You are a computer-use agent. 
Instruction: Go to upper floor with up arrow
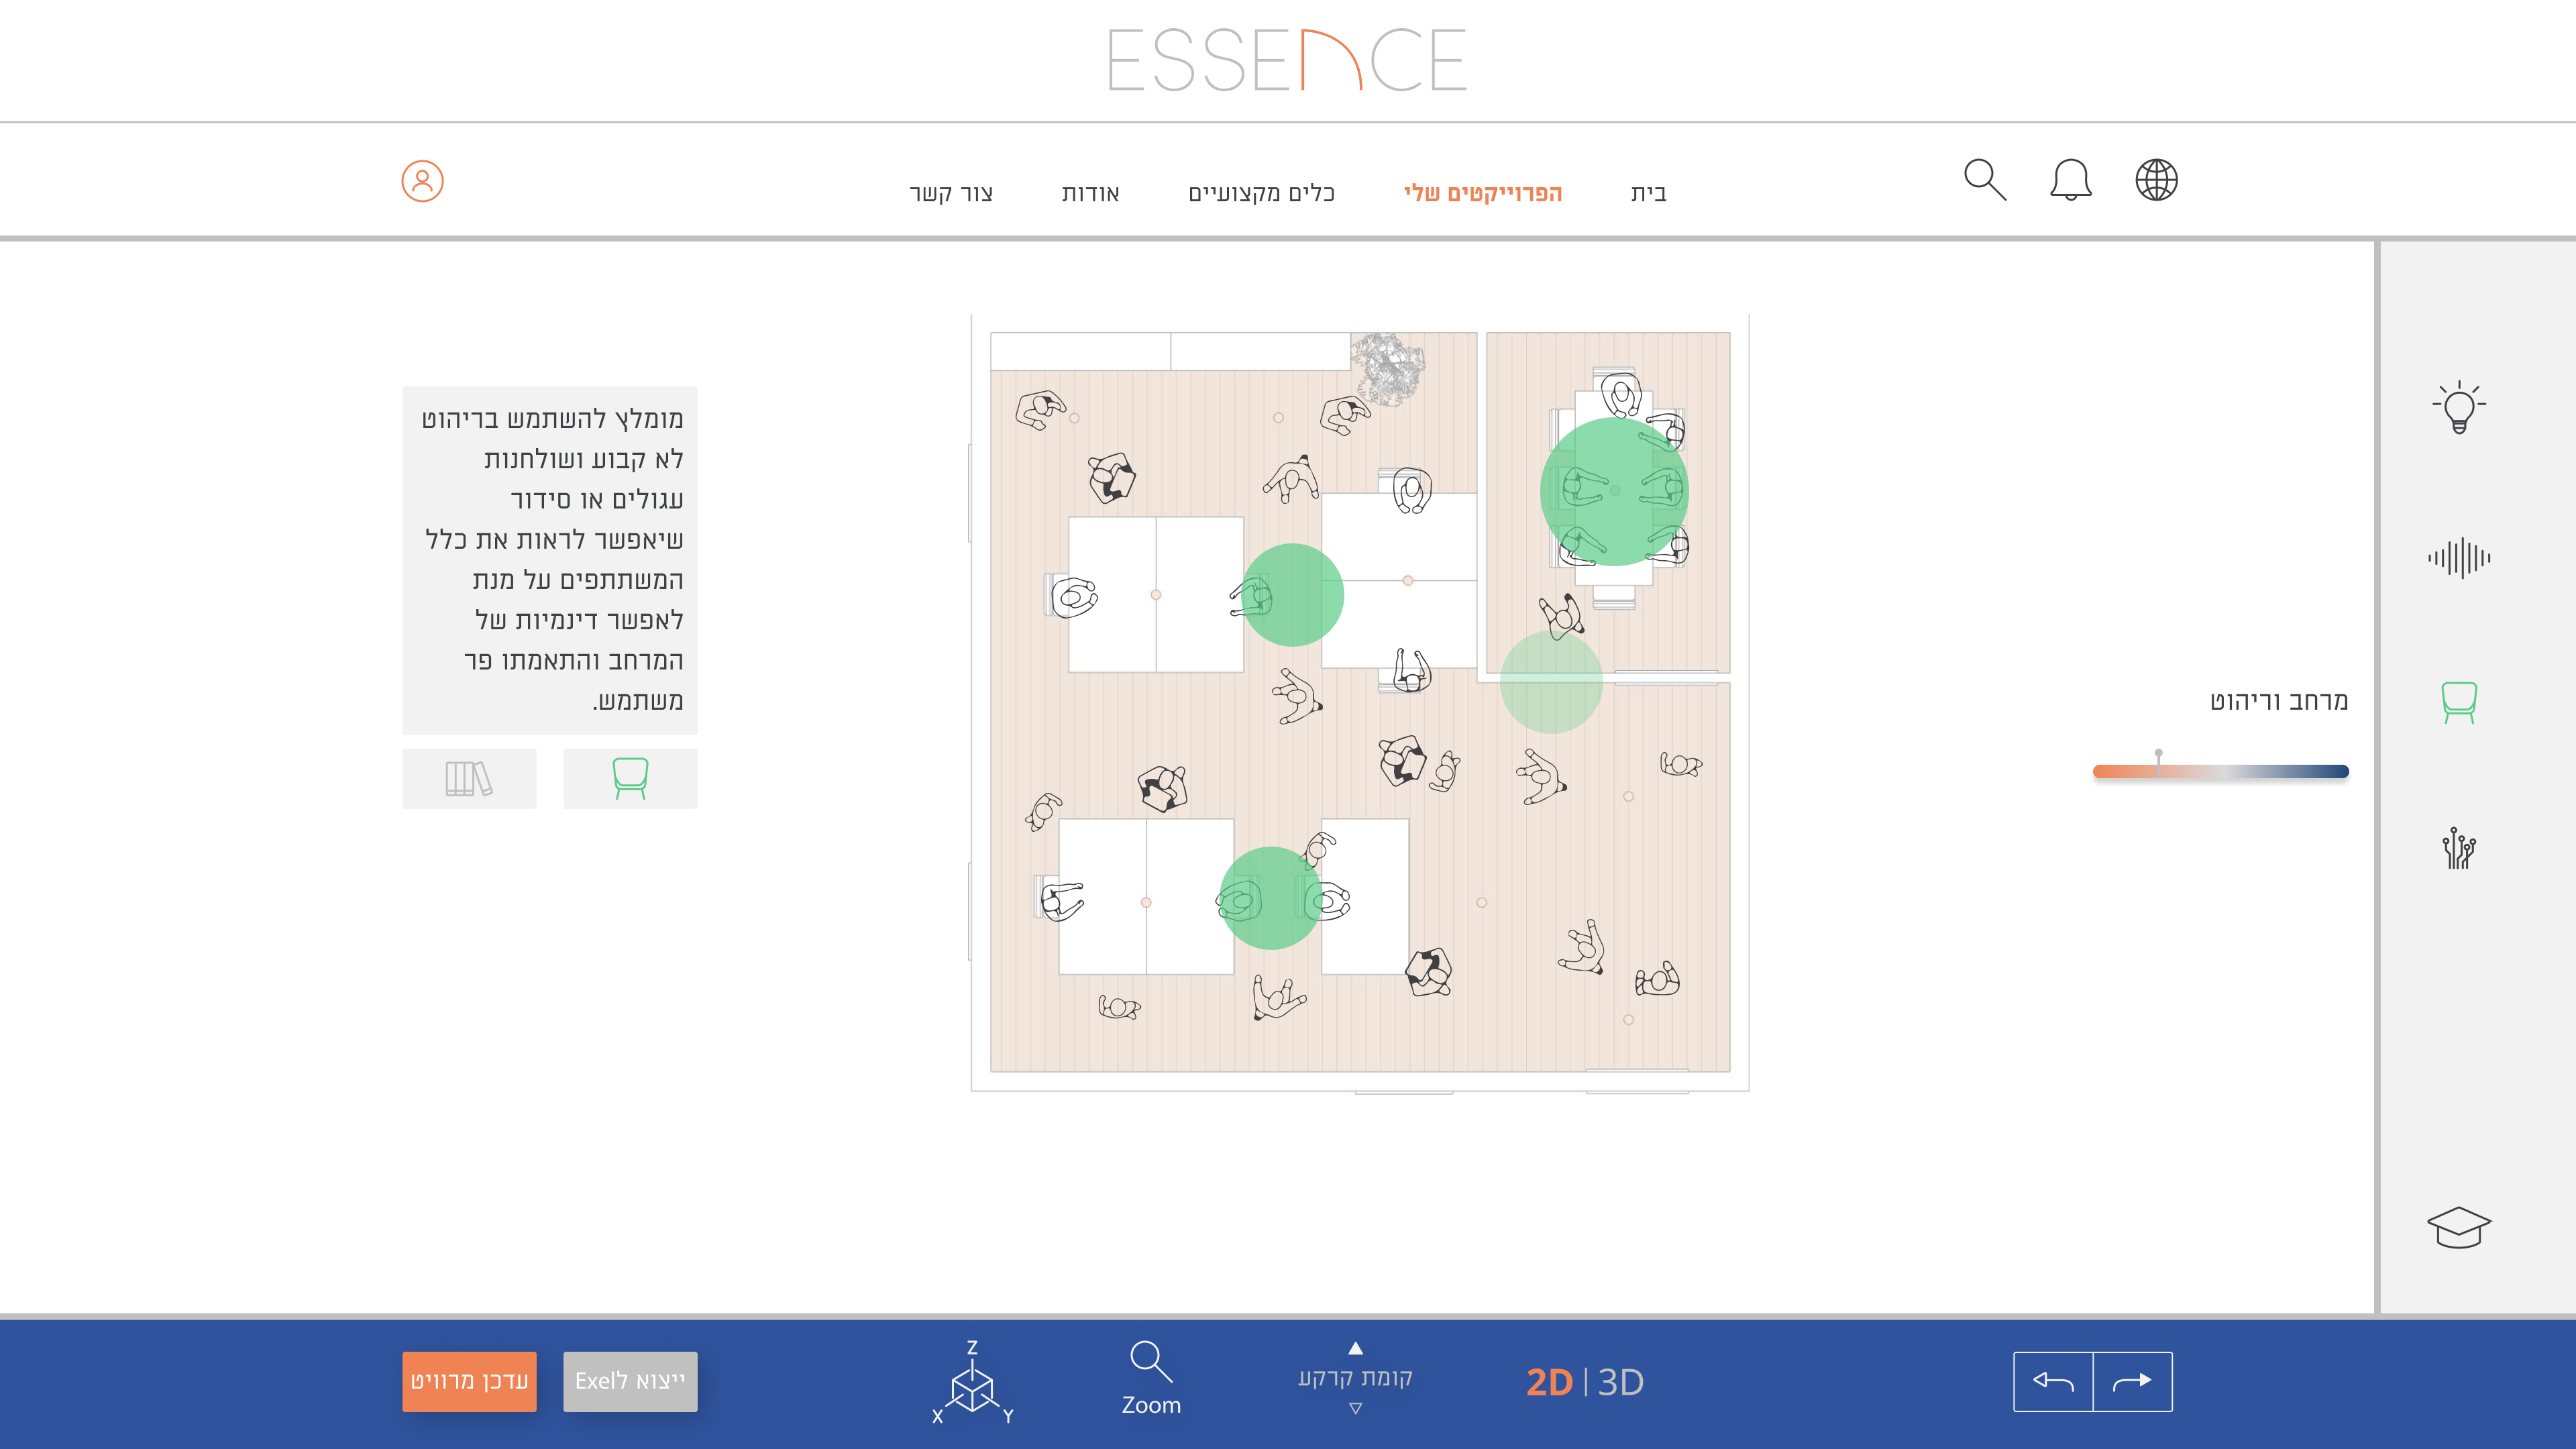point(1355,1348)
